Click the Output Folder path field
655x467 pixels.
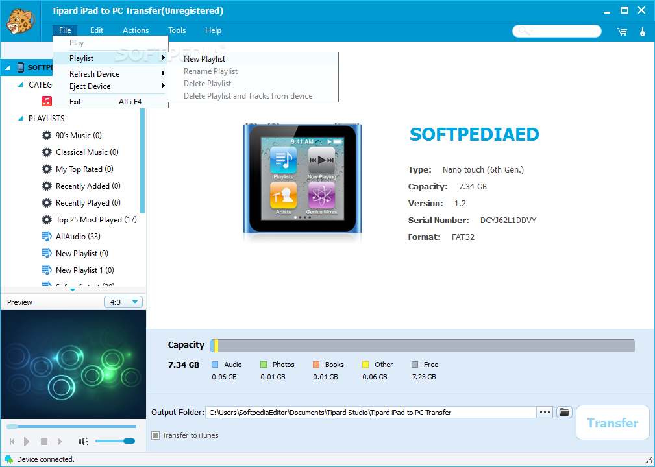pos(371,413)
